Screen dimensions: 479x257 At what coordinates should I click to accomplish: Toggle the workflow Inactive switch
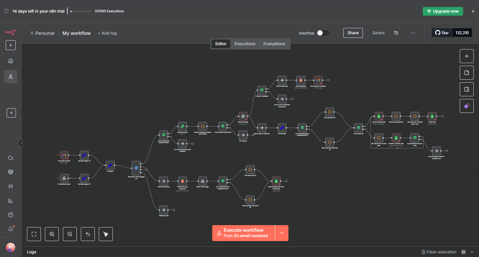(323, 33)
